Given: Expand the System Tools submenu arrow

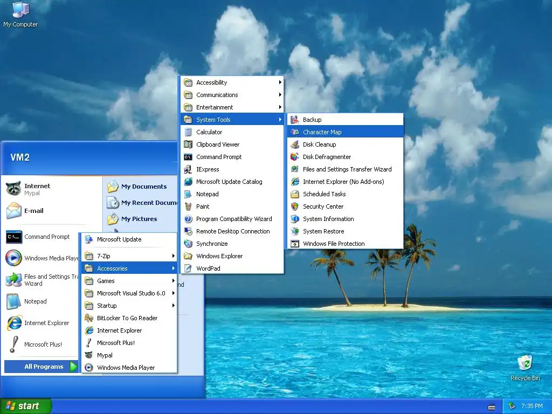Looking at the screenshot, I should pyautogui.click(x=280, y=120).
